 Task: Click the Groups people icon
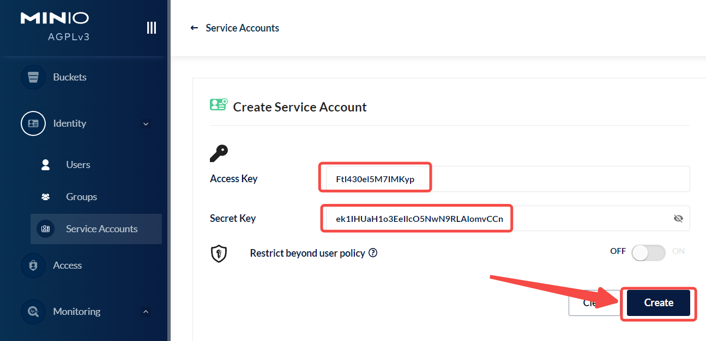46,197
